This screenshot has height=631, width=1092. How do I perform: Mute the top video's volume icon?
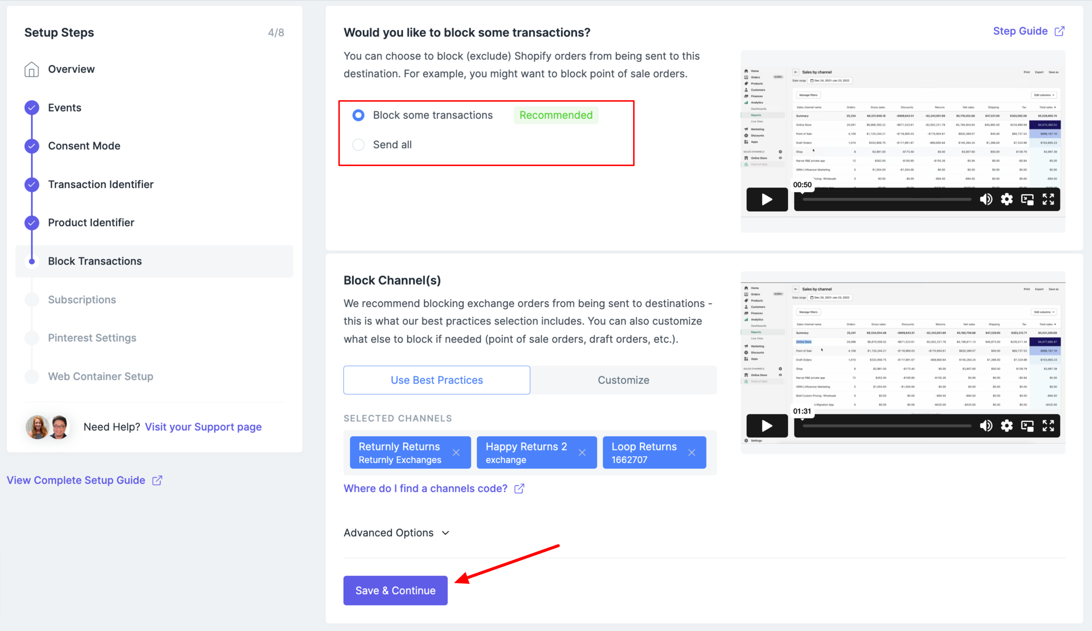[x=986, y=199]
